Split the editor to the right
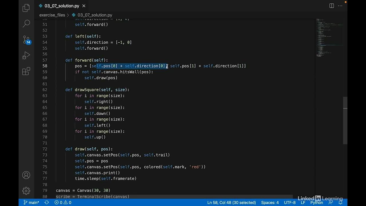This screenshot has width=366, height=206. [332, 6]
